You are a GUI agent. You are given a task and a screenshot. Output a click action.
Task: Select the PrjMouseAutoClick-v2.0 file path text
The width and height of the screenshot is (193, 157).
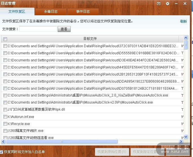click(x=80, y=102)
